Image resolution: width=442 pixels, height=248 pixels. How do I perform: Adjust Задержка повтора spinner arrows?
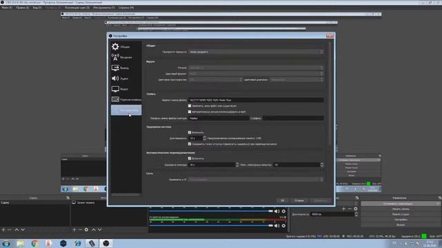(x=237, y=165)
